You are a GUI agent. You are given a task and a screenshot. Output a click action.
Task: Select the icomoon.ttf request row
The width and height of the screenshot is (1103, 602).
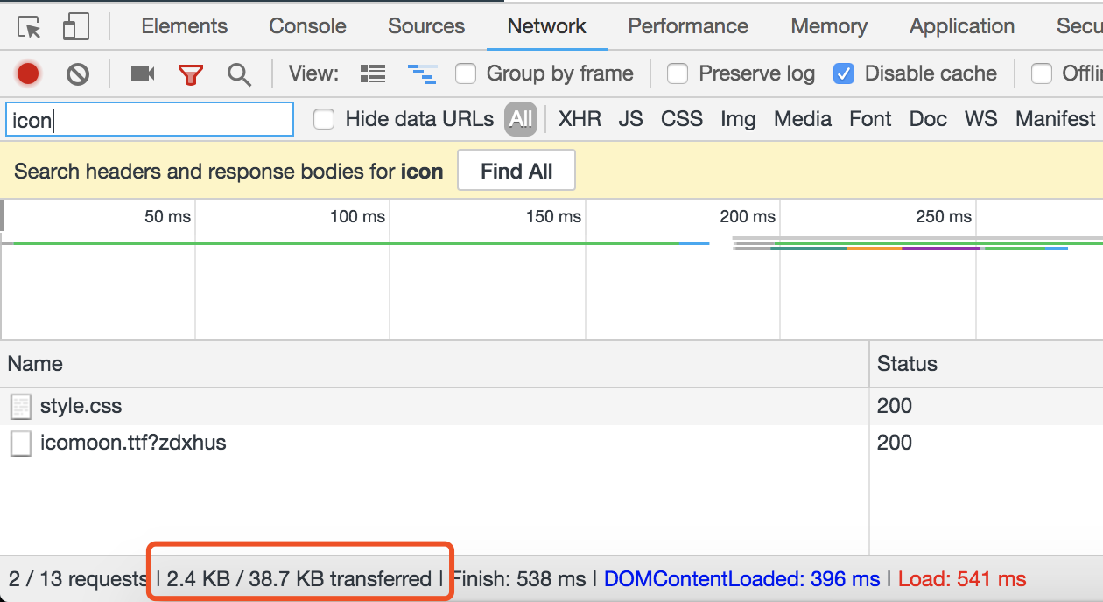(x=133, y=443)
